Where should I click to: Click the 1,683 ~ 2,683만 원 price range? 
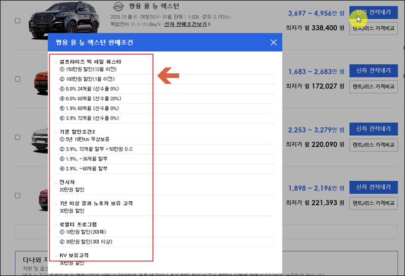coord(316,71)
